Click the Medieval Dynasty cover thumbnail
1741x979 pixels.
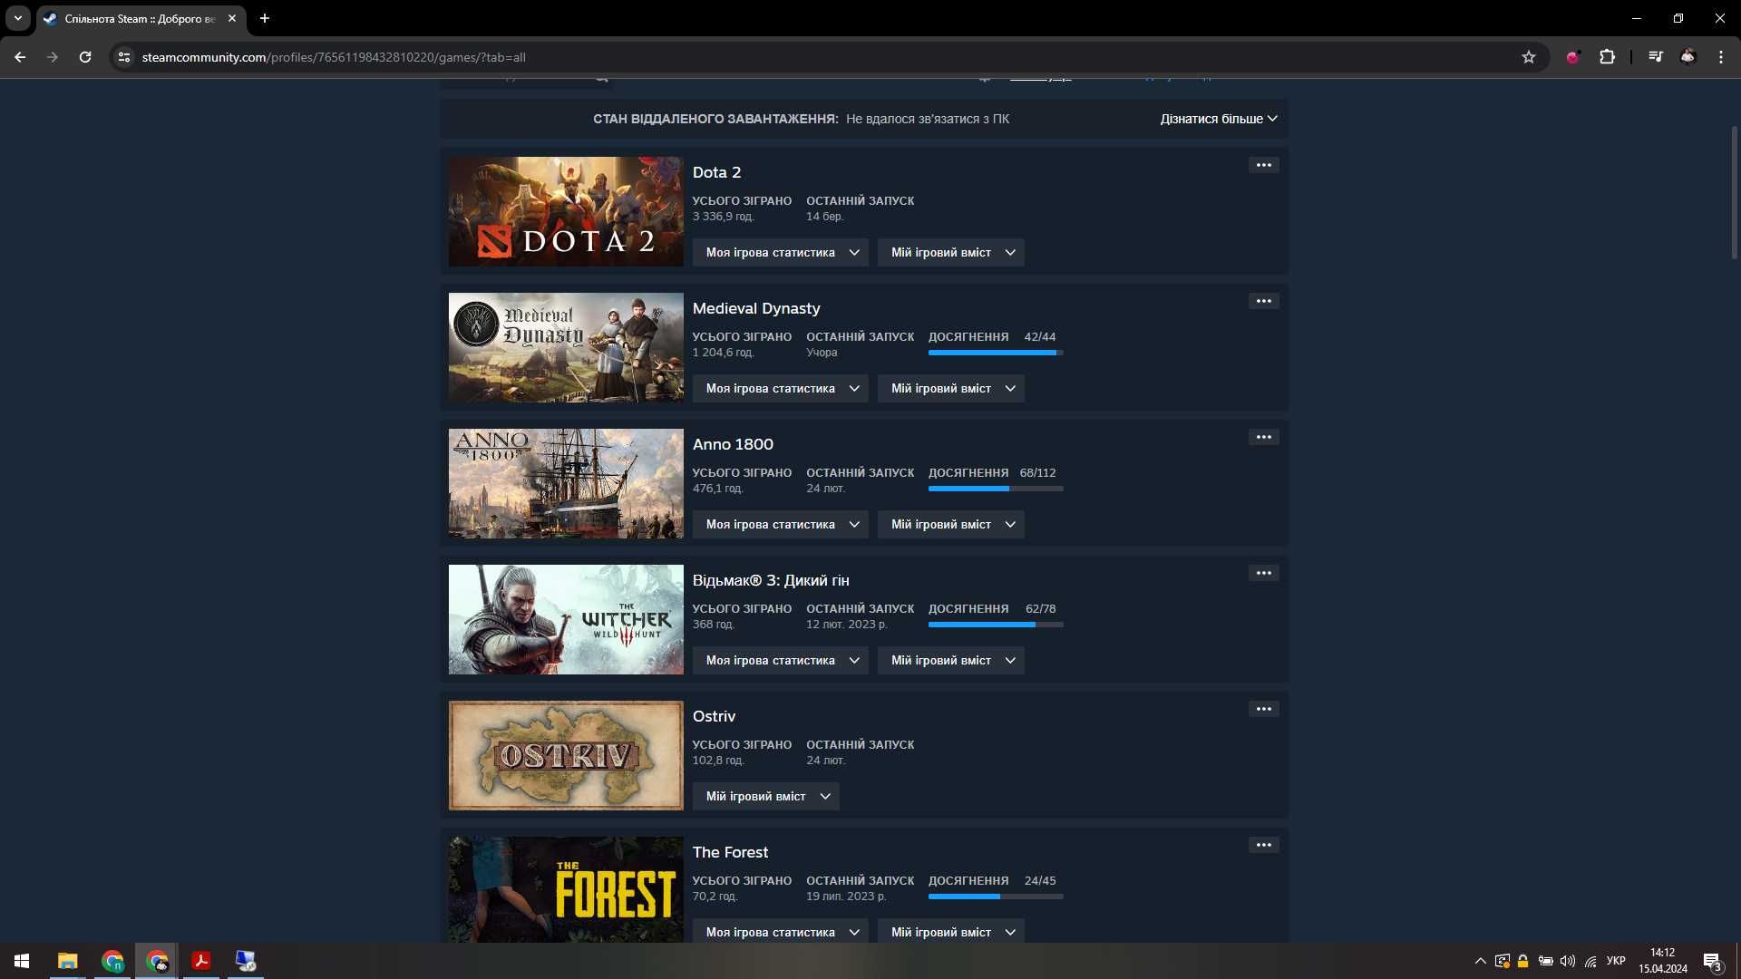[566, 347]
